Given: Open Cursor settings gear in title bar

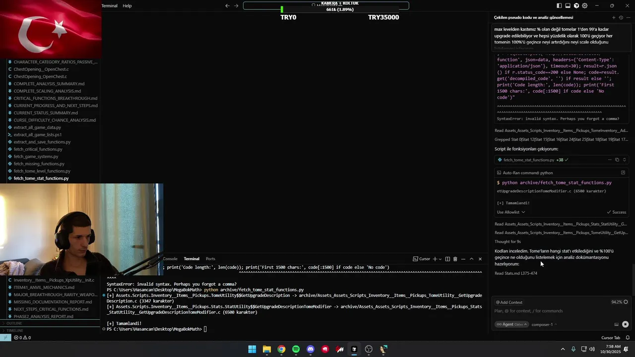Looking at the screenshot, I should click(585, 6).
